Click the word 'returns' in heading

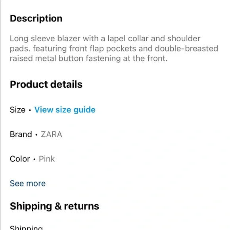coord(82,206)
